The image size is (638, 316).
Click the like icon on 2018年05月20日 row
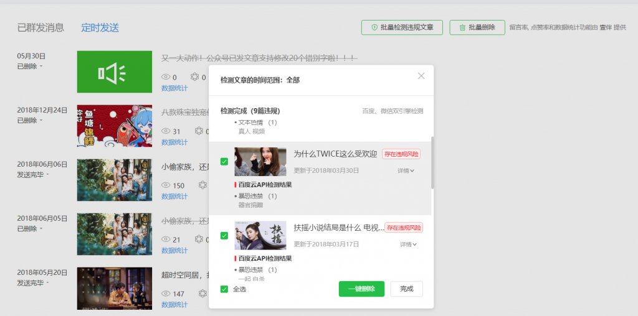coord(202,293)
